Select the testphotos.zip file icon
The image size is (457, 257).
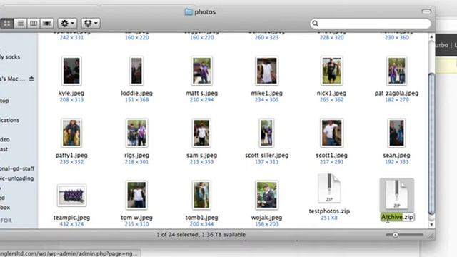coord(329,188)
